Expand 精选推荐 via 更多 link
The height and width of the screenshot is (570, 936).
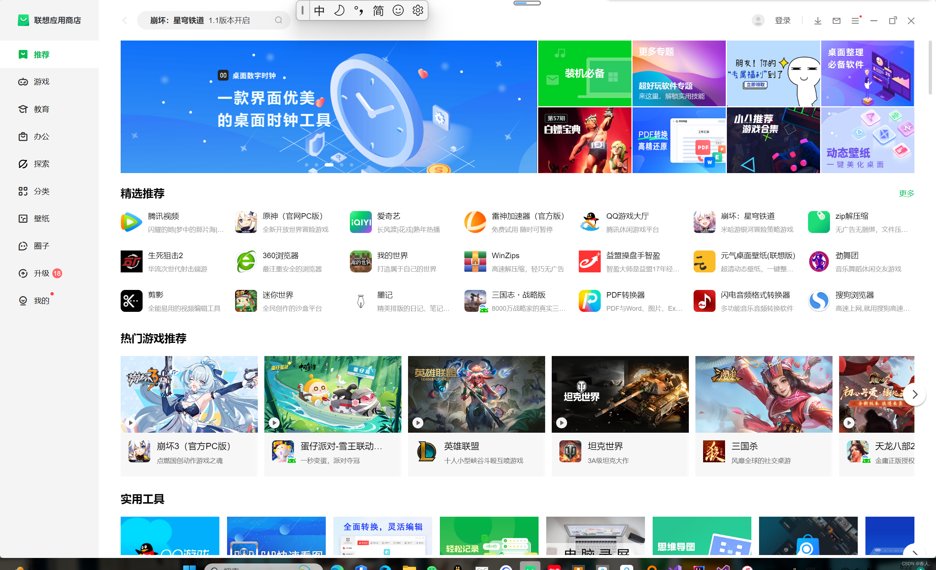tap(906, 194)
